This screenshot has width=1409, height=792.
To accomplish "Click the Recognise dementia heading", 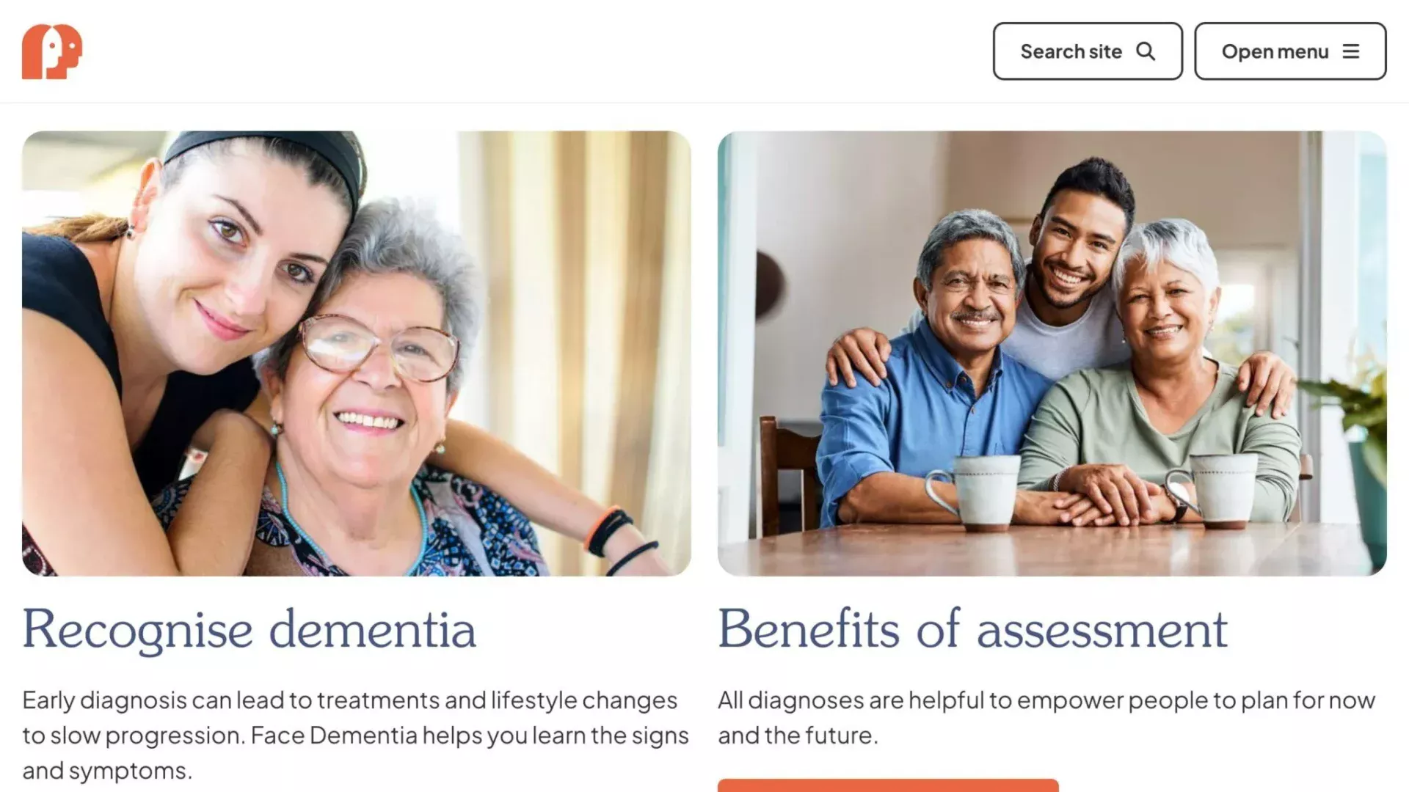I will click(x=249, y=629).
